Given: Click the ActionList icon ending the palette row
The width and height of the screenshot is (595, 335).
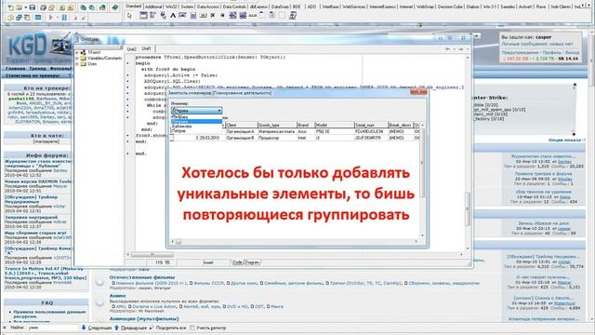Looking at the screenshot, I should click(x=293, y=16).
